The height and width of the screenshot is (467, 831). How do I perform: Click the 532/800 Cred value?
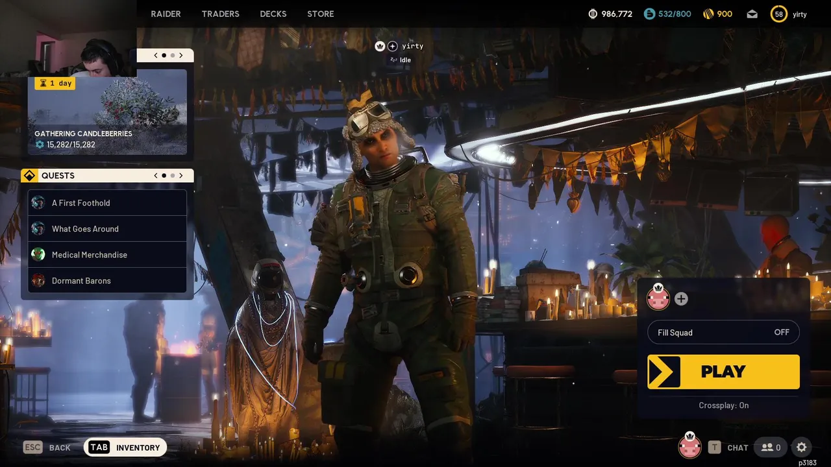[x=675, y=14]
